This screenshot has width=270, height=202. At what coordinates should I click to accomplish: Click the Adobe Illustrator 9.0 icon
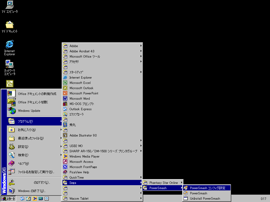pos(65,135)
